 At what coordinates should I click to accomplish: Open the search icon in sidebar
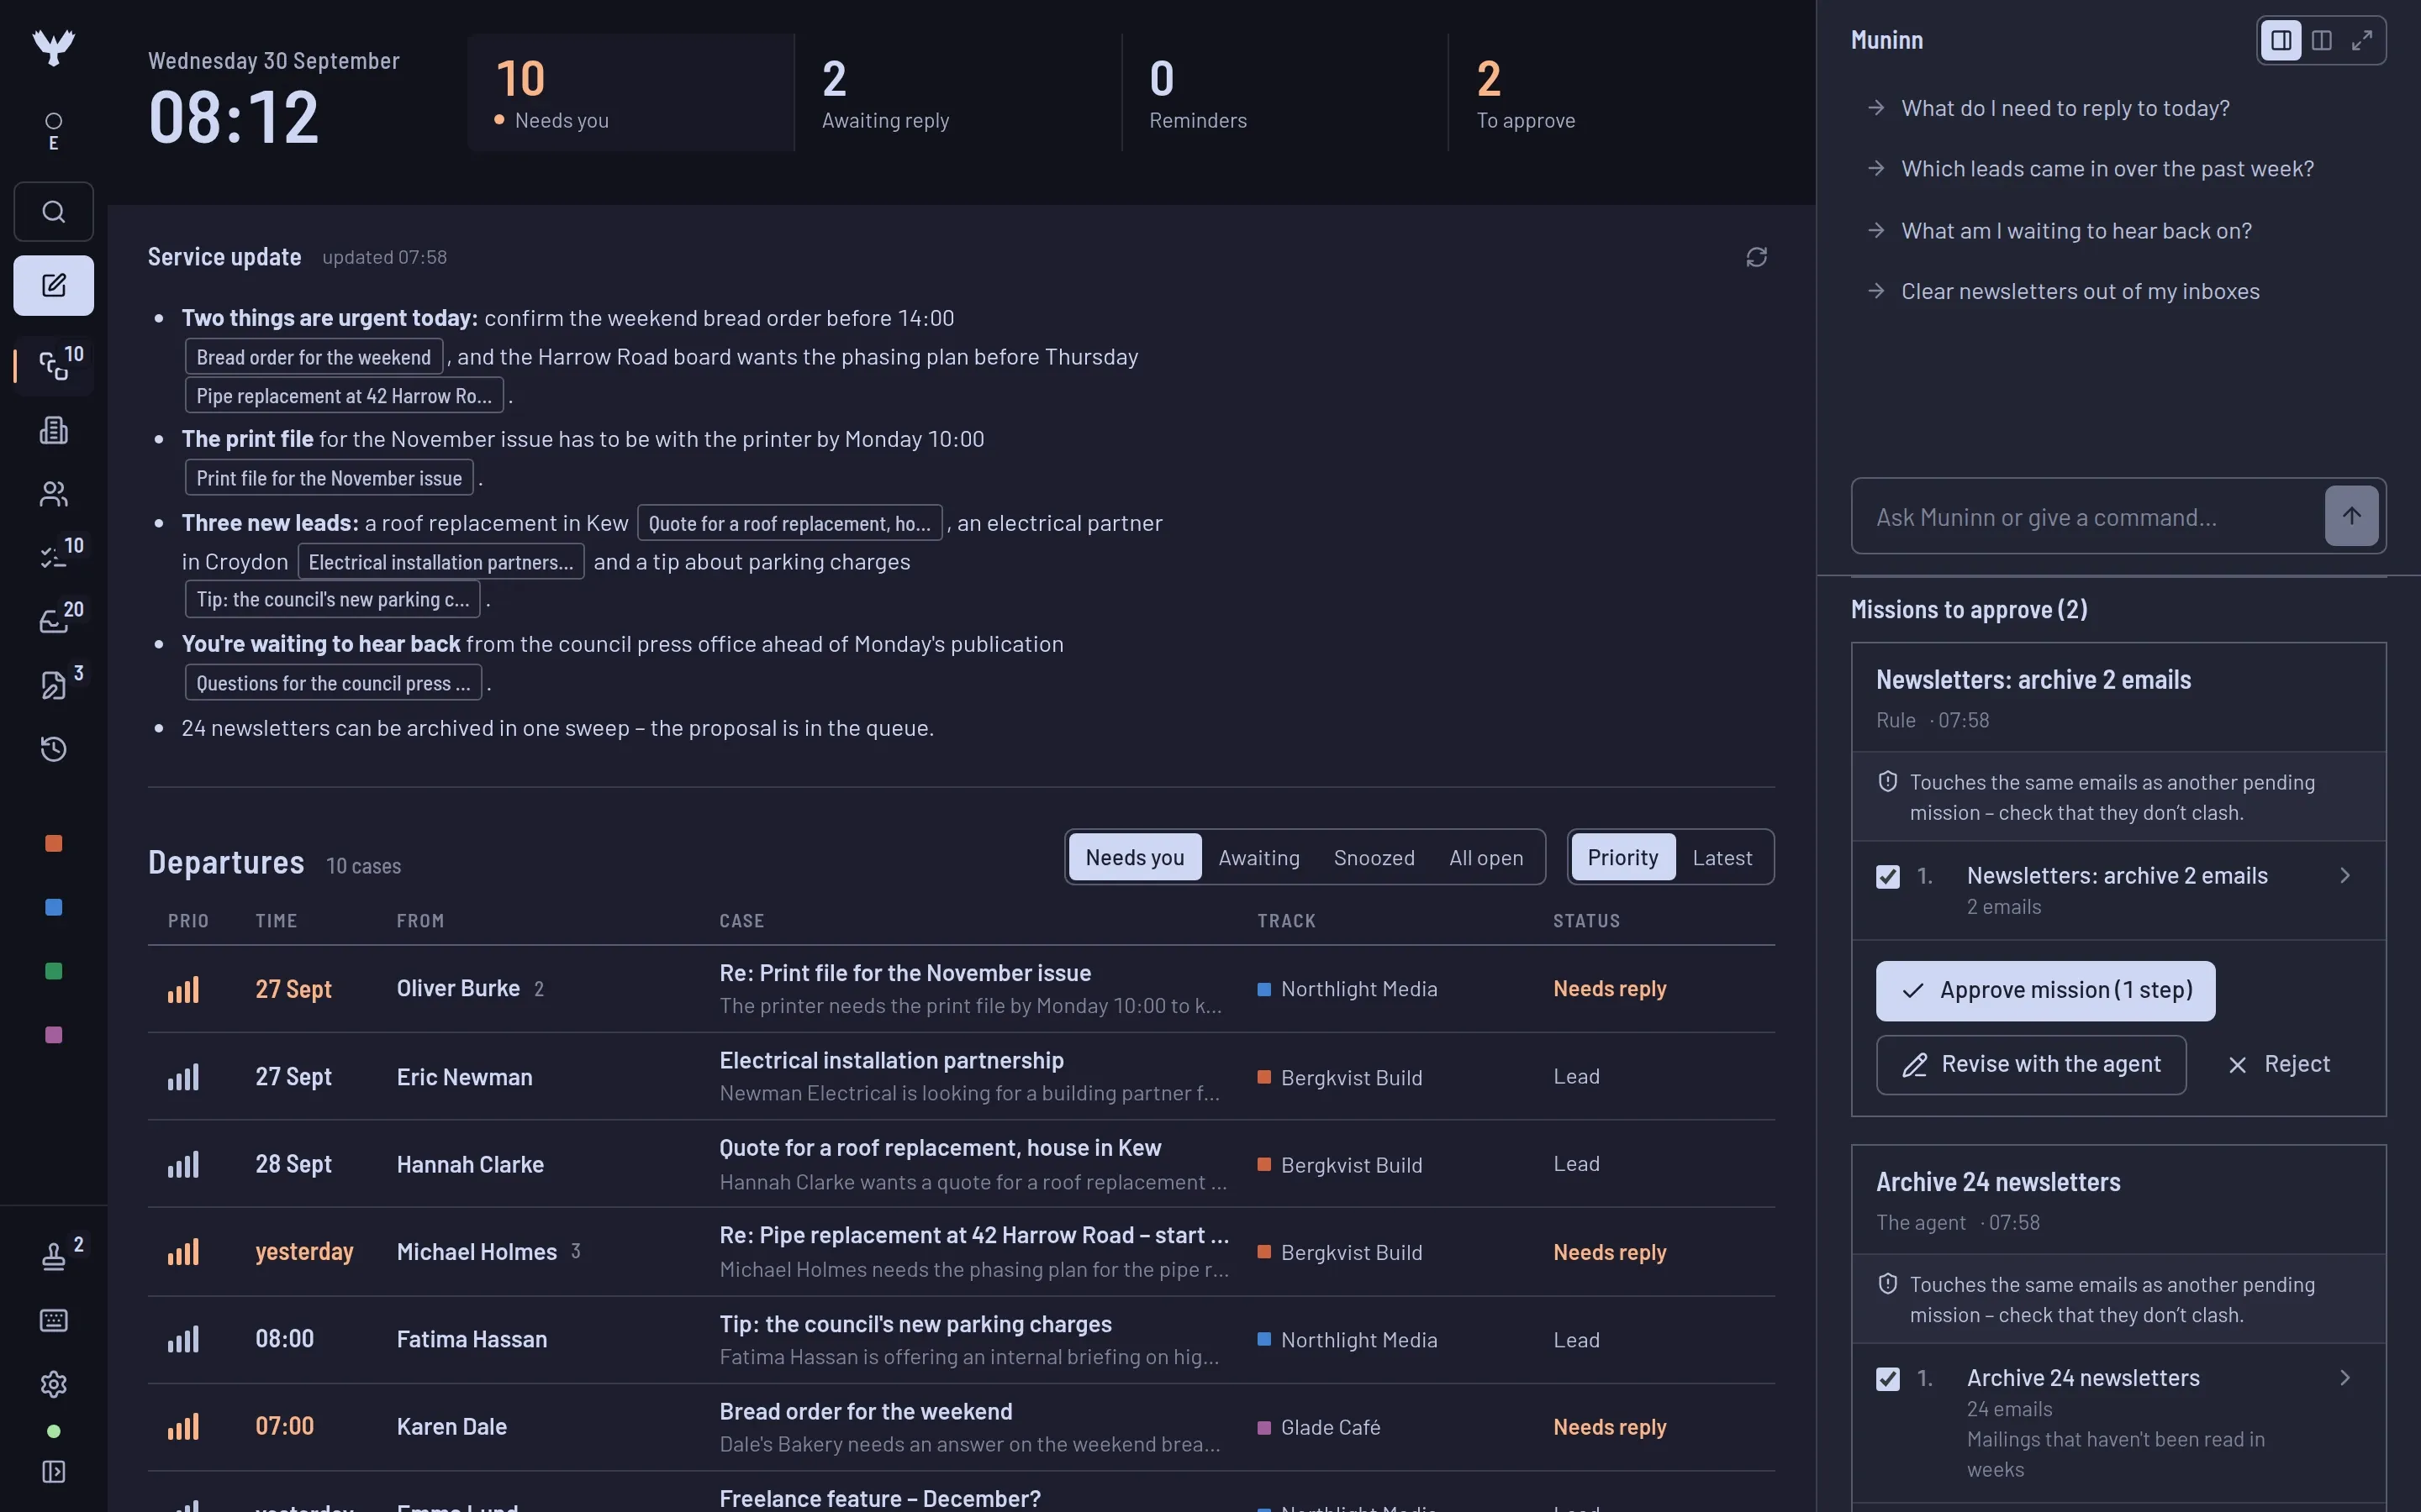click(x=53, y=212)
